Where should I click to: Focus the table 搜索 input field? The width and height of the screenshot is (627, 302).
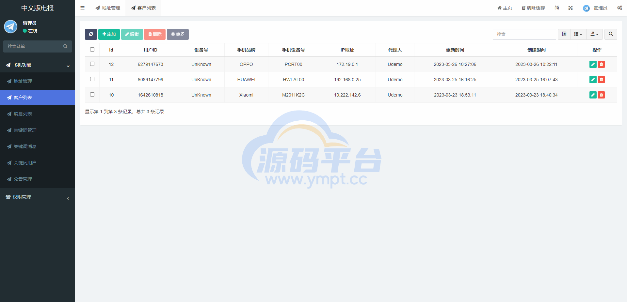tap(524, 34)
